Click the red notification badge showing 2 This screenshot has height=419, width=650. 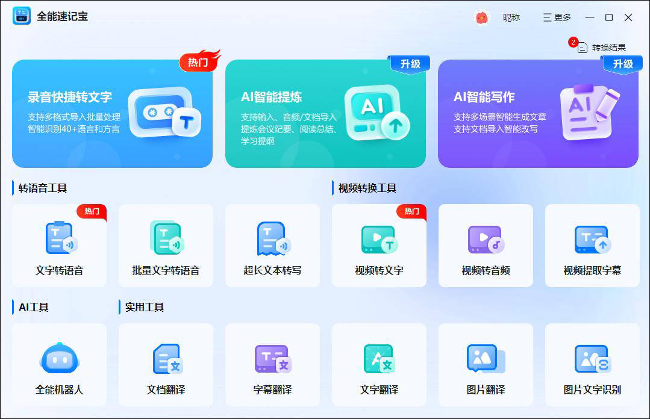coord(573,42)
